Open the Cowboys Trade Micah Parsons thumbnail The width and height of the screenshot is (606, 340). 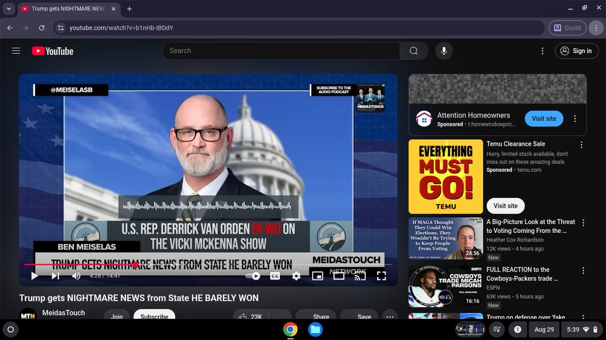click(445, 286)
